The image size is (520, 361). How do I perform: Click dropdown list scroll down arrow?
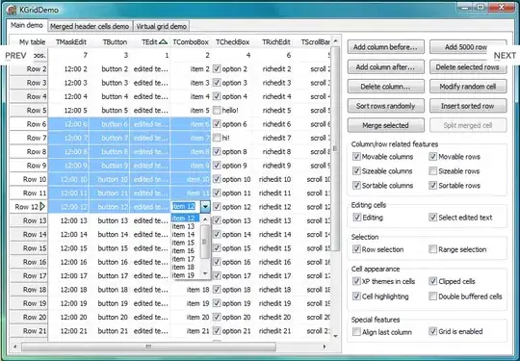point(205,273)
